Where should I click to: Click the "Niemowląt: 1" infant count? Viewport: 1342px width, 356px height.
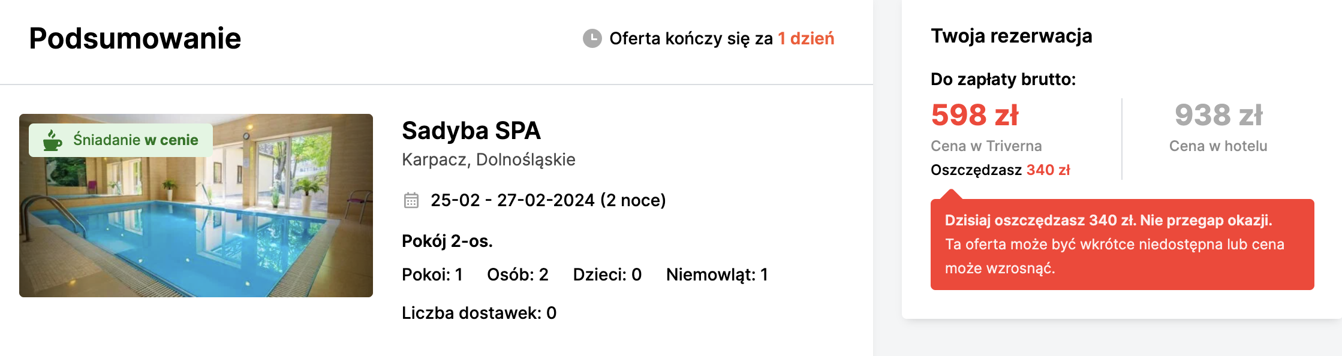tap(717, 274)
